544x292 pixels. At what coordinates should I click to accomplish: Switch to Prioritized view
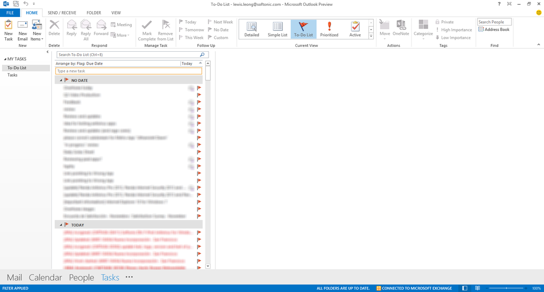(329, 29)
